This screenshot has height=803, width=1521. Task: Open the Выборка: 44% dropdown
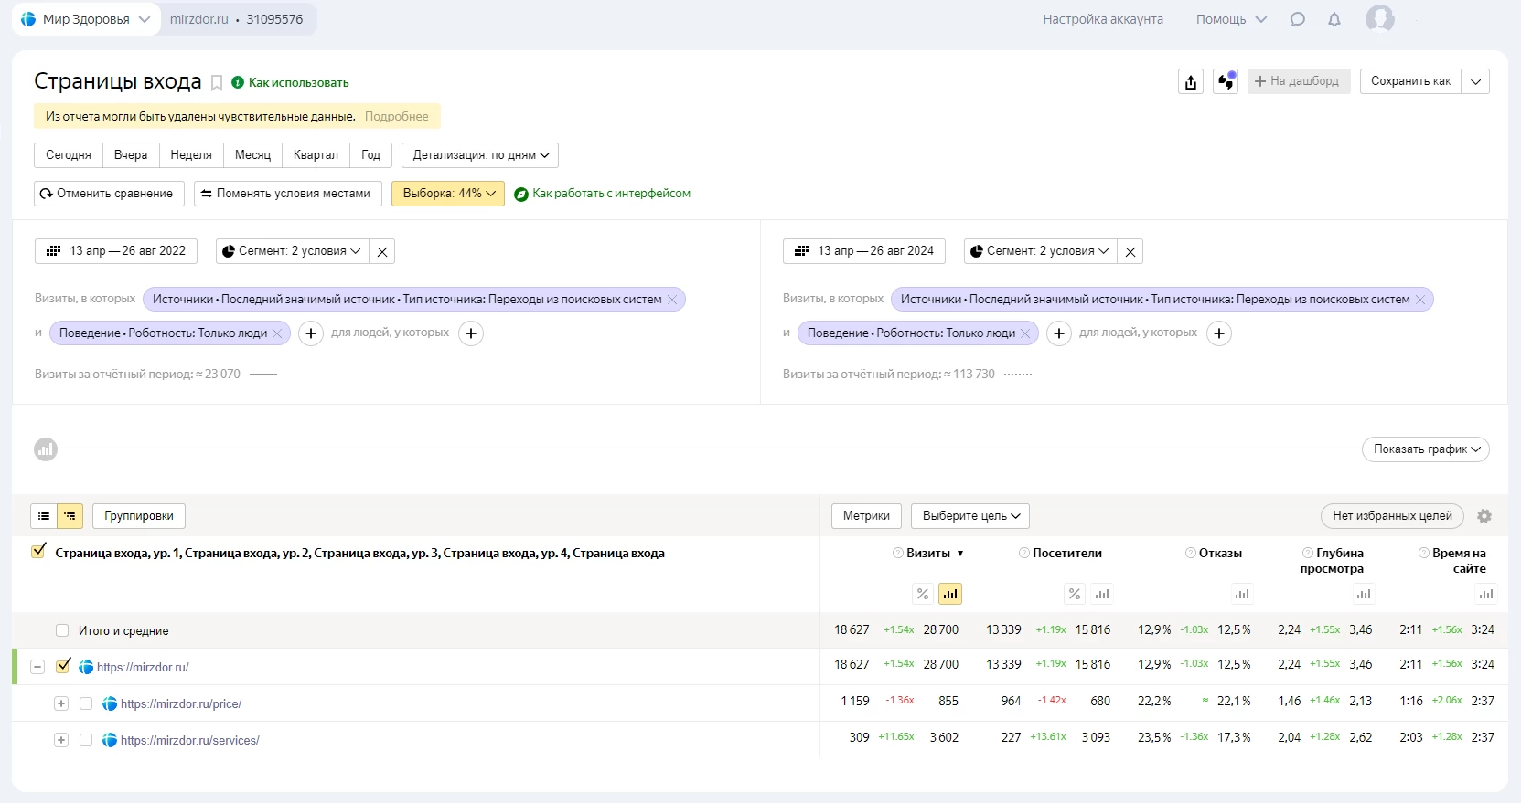(448, 194)
